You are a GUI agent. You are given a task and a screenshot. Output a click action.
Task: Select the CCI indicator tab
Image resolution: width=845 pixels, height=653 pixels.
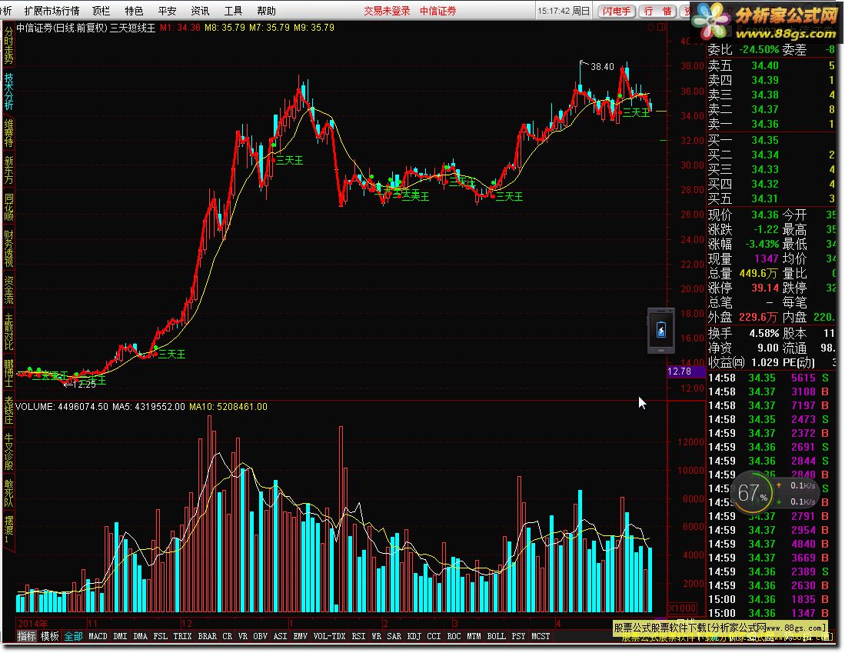pyautogui.click(x=434, y=636)
